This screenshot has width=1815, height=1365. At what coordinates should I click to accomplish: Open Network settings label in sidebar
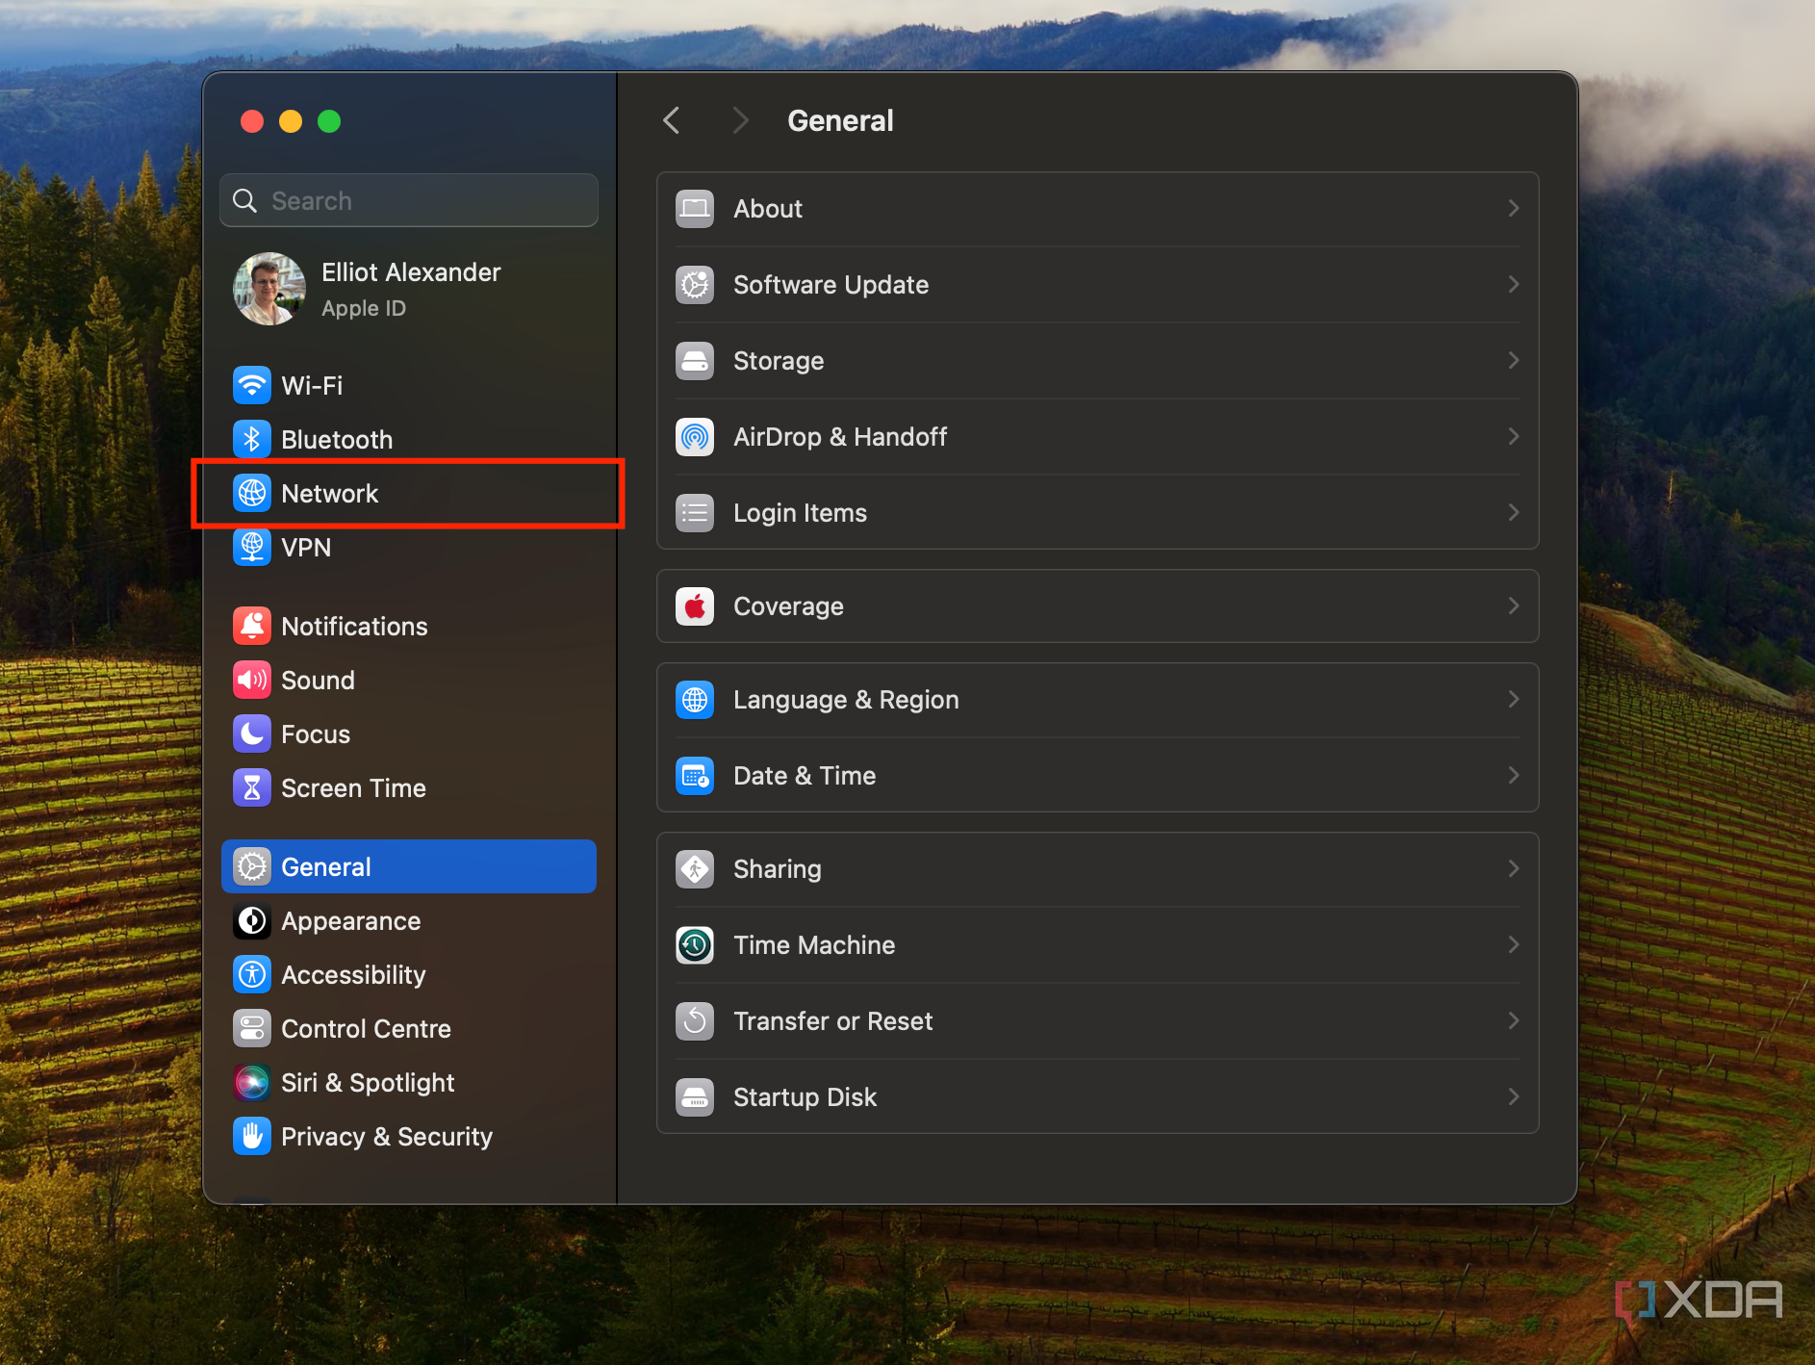(330, 494)
